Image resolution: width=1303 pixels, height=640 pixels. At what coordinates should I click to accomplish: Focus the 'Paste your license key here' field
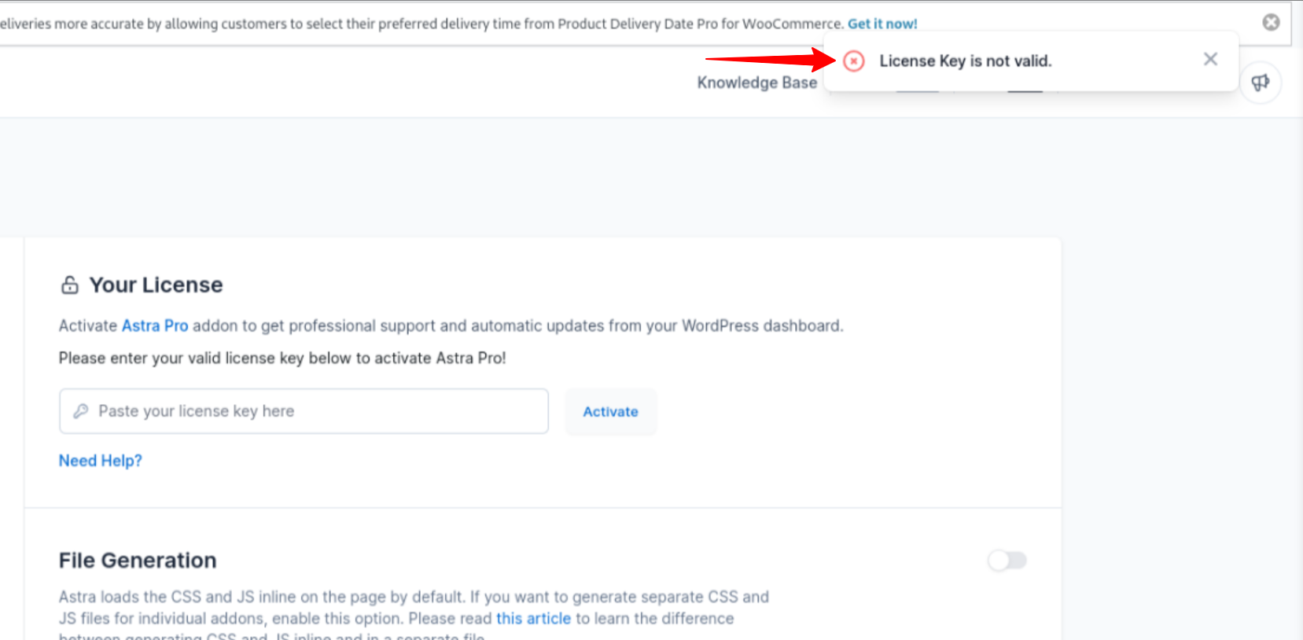pos(304,411)
